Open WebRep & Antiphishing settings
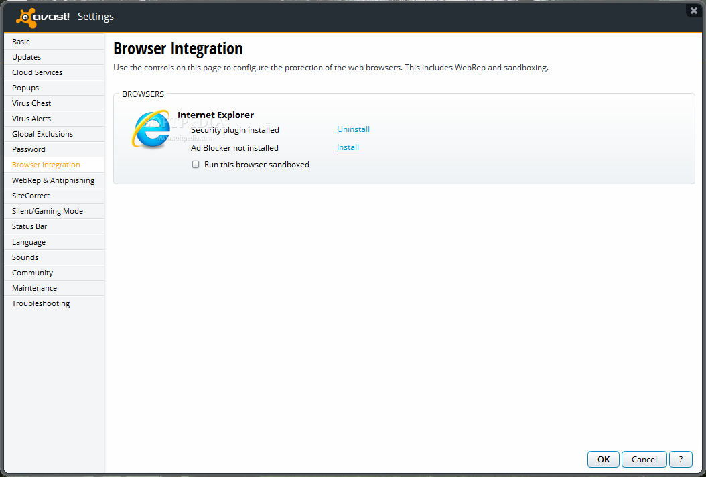Image resolution: width=706 pixels, height=477 pixels. (54, 180)
